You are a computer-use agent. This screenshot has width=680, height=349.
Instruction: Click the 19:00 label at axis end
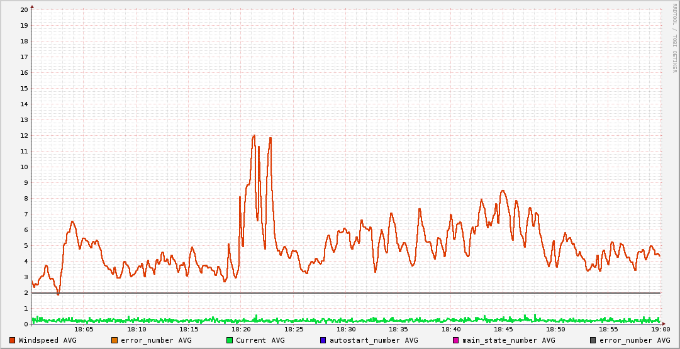(660, 329)
